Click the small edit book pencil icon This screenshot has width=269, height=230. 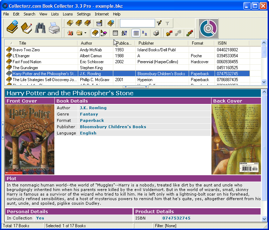[x=79, y=23]
